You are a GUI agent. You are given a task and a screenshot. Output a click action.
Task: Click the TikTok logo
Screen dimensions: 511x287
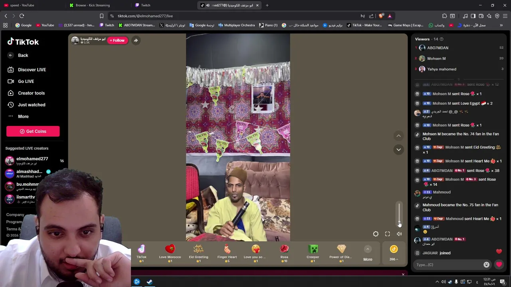[23, 41]
